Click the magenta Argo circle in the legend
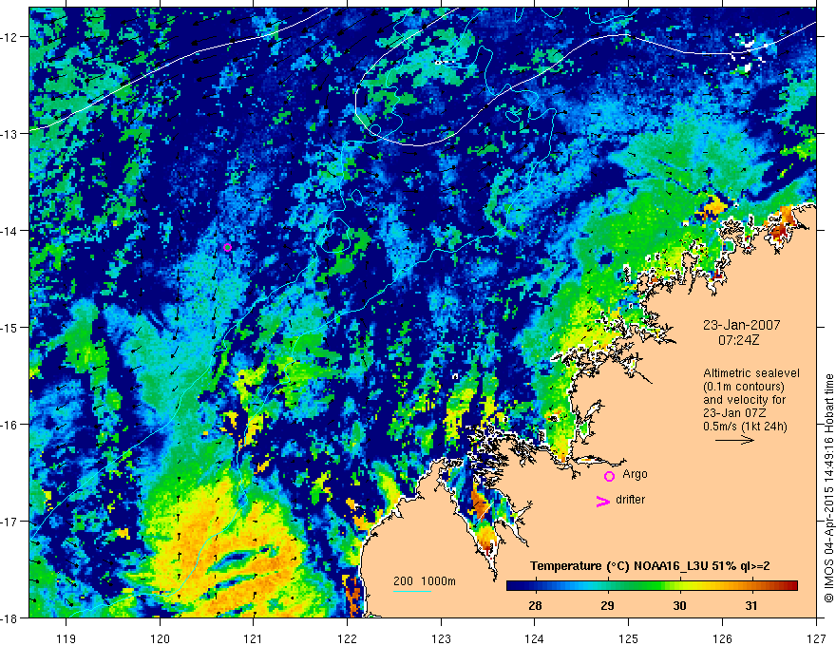Image resolution: width=836 pixels, height=646 pixels. click(609, 476)
